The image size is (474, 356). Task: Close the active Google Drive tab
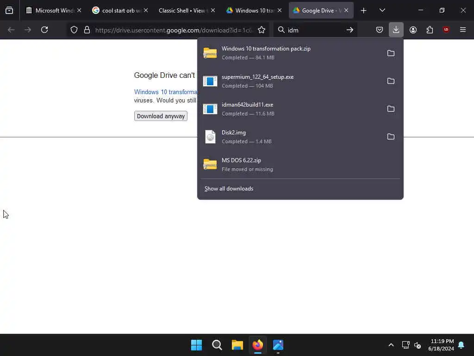click(x=346, y=11)
